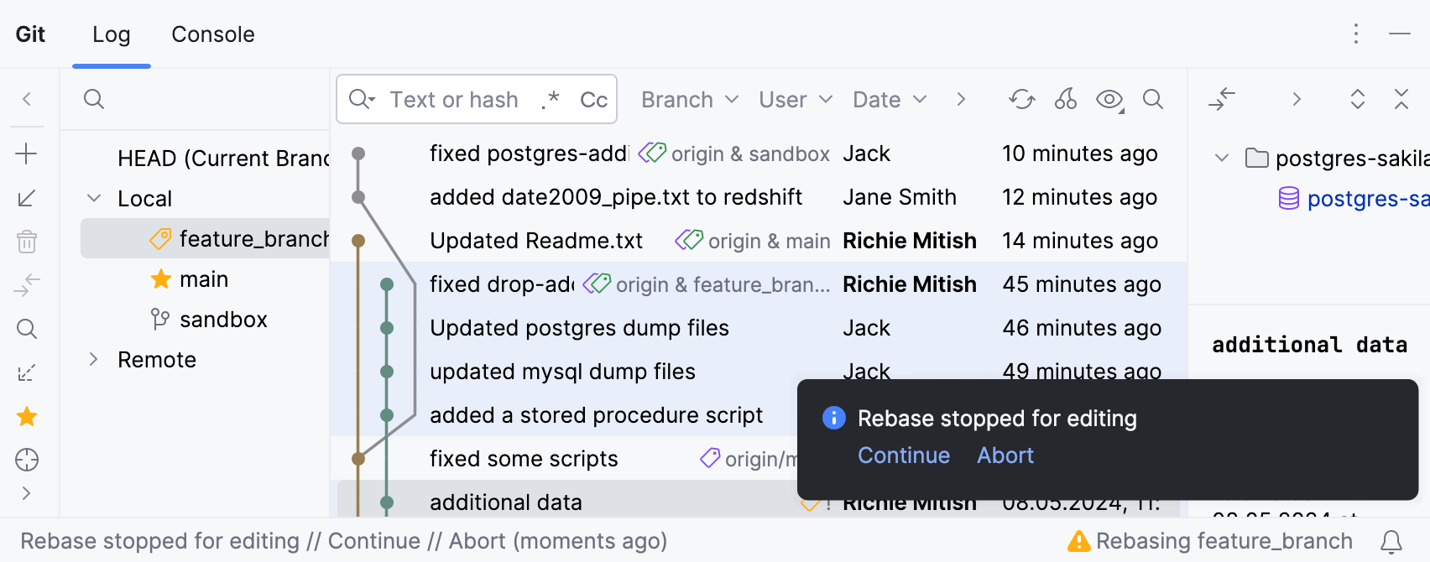Click the cherry-pick icon

click(x=1066, y=100)
